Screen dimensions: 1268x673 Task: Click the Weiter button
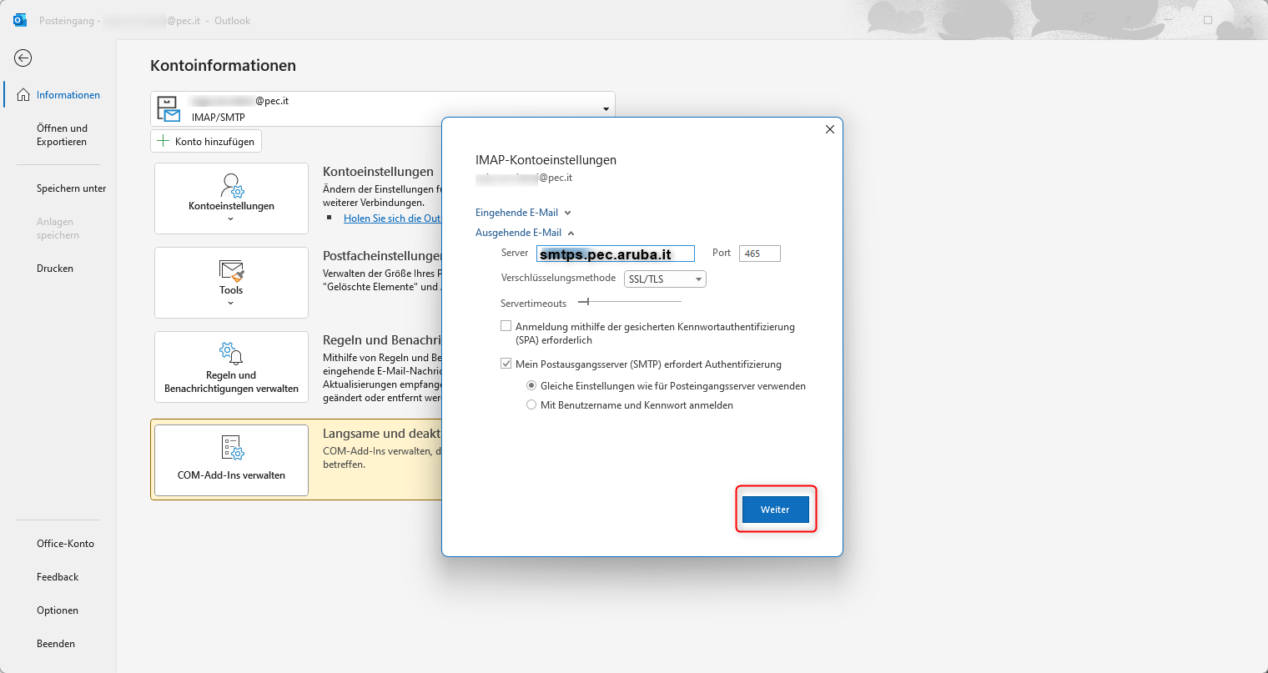click(775, 509)
